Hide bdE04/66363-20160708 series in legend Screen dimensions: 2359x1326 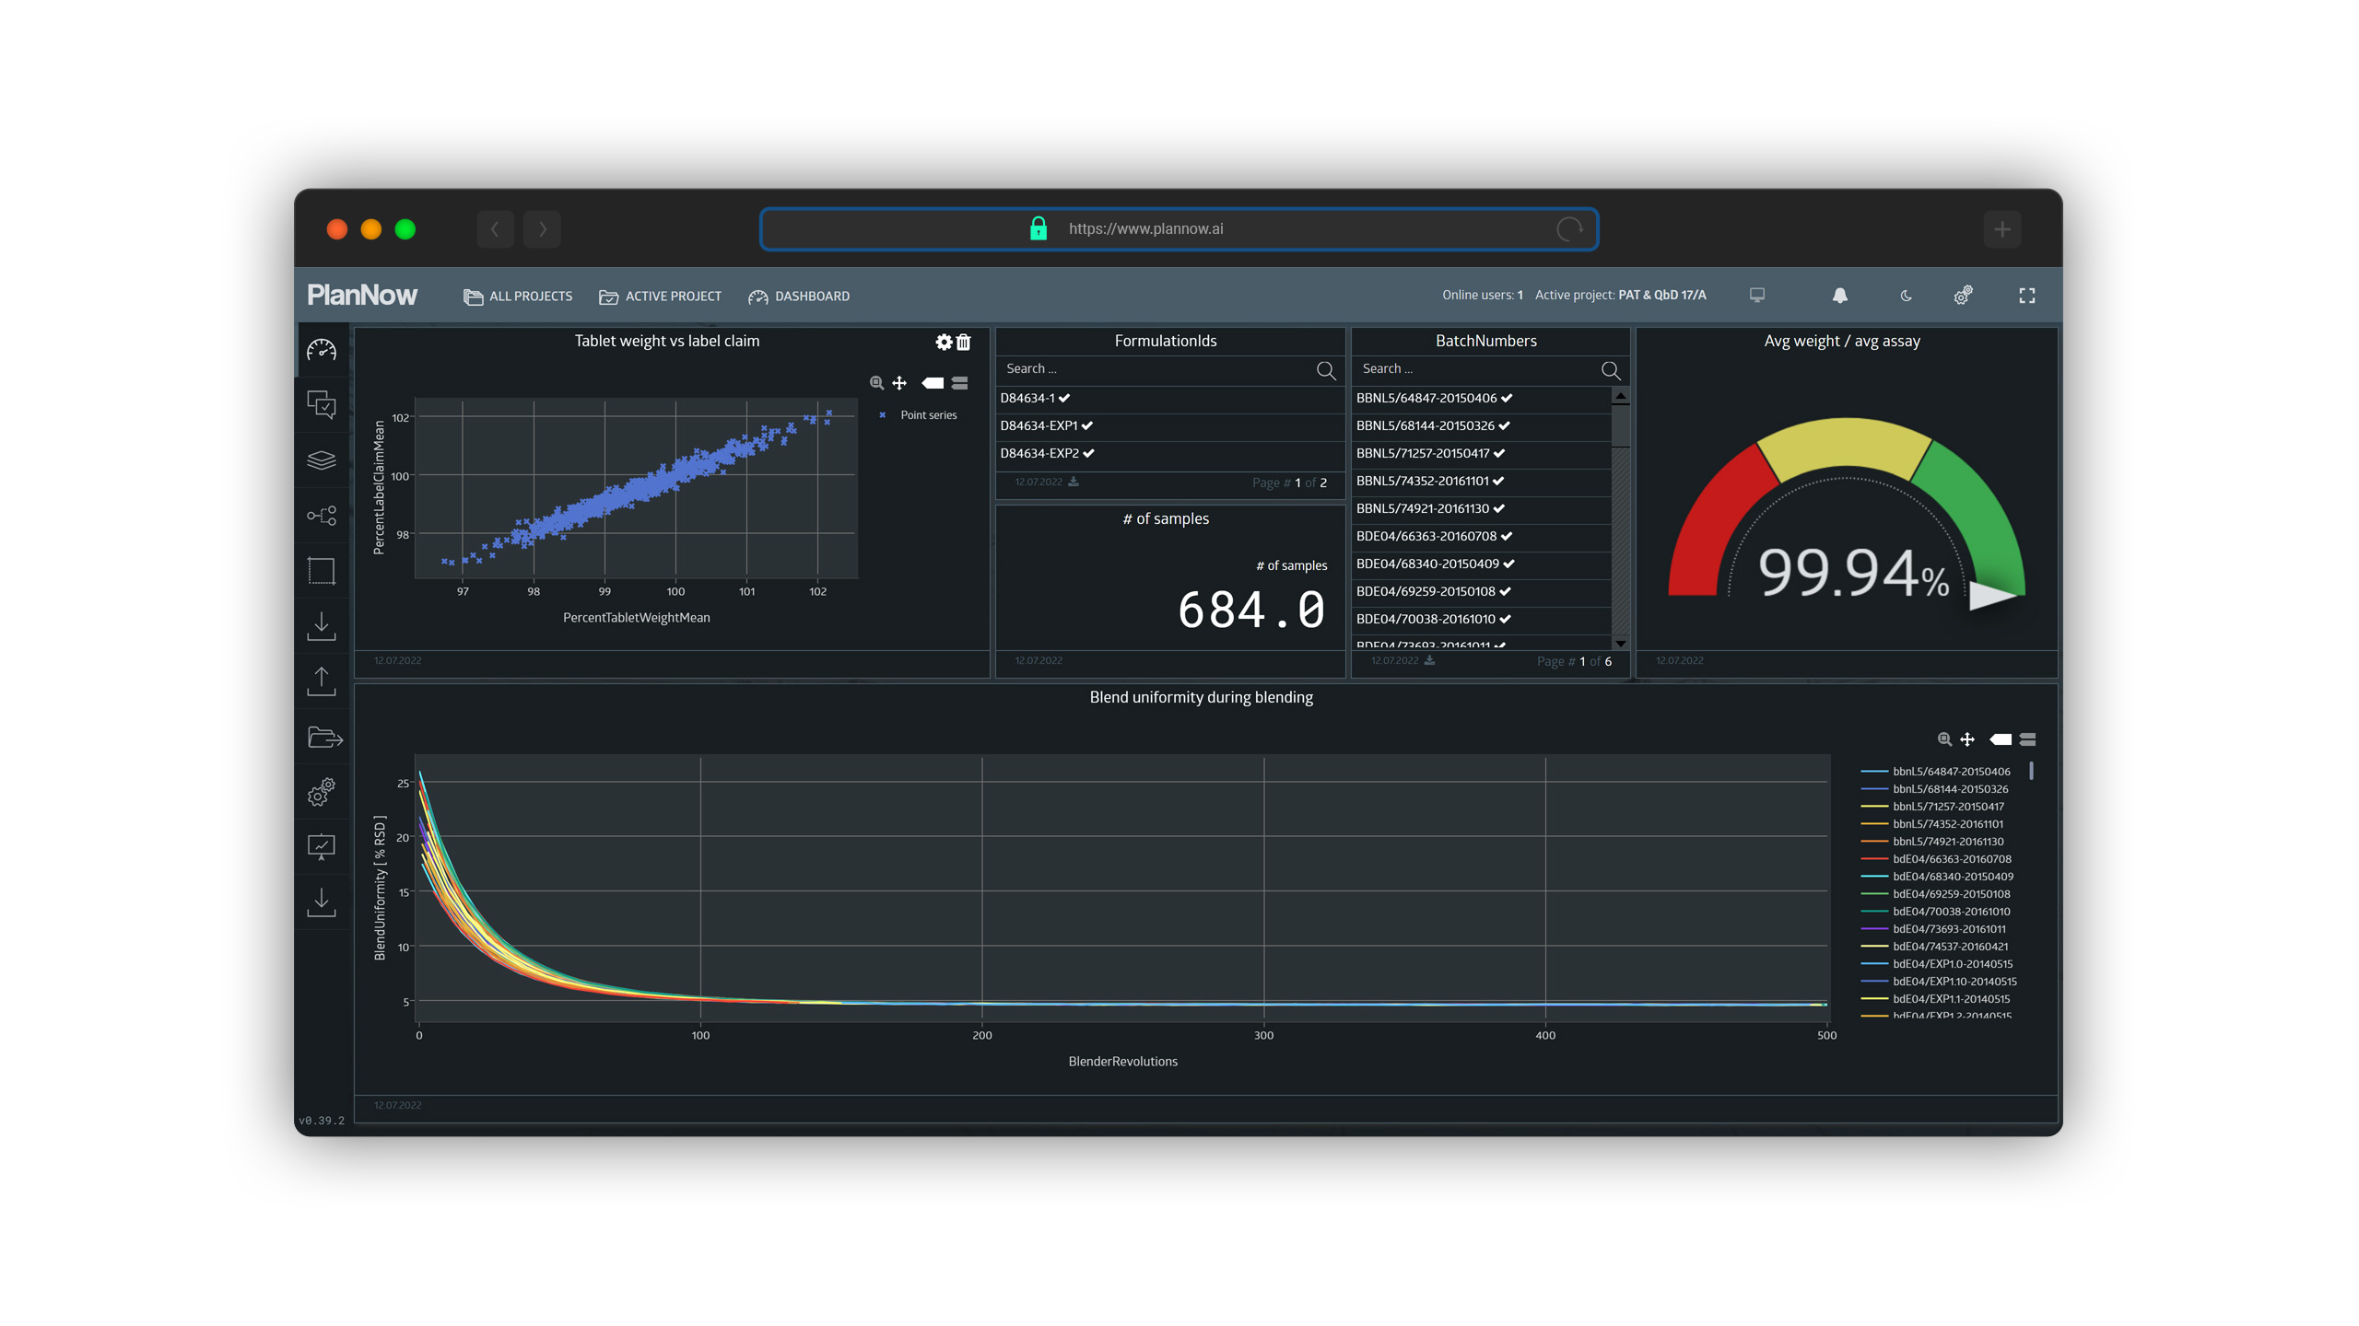point(1936,858)
